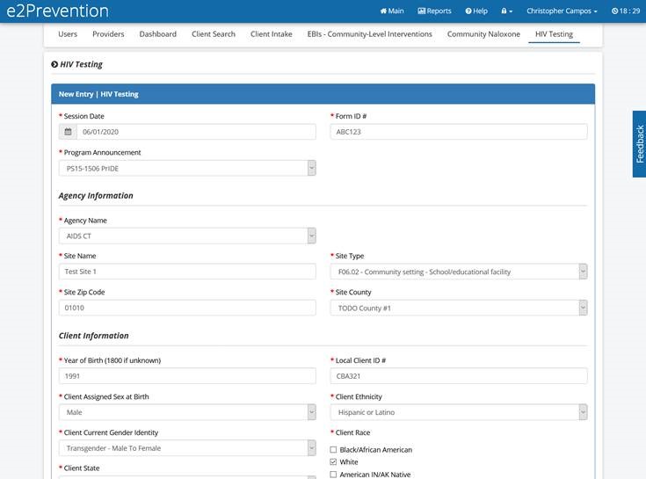Click the session timer clock

[x=625, y=11]
